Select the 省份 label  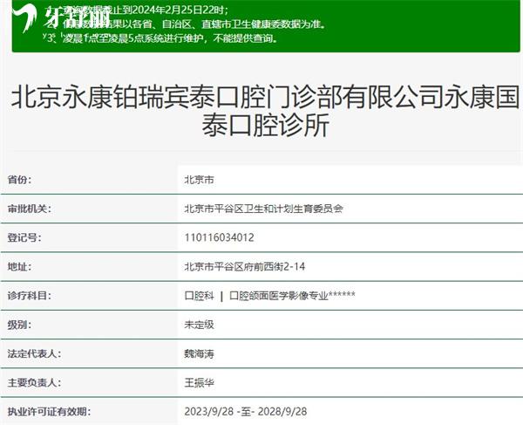[x=19, y=180]
